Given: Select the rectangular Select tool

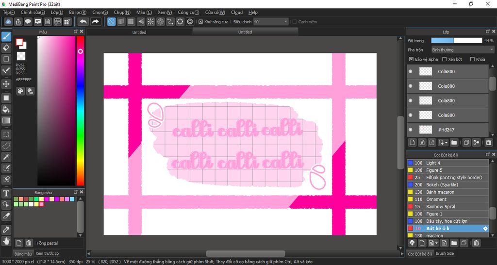Looking at the screenshot, I should (x=6, y=134).
